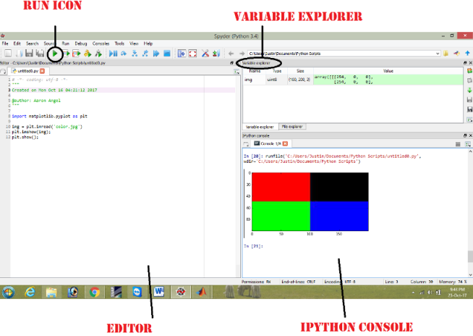Save the current file
473x336 pixels.
coord(29,54)
